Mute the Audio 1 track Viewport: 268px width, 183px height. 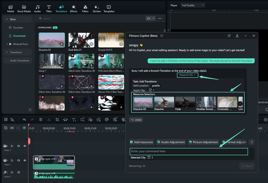18,172
